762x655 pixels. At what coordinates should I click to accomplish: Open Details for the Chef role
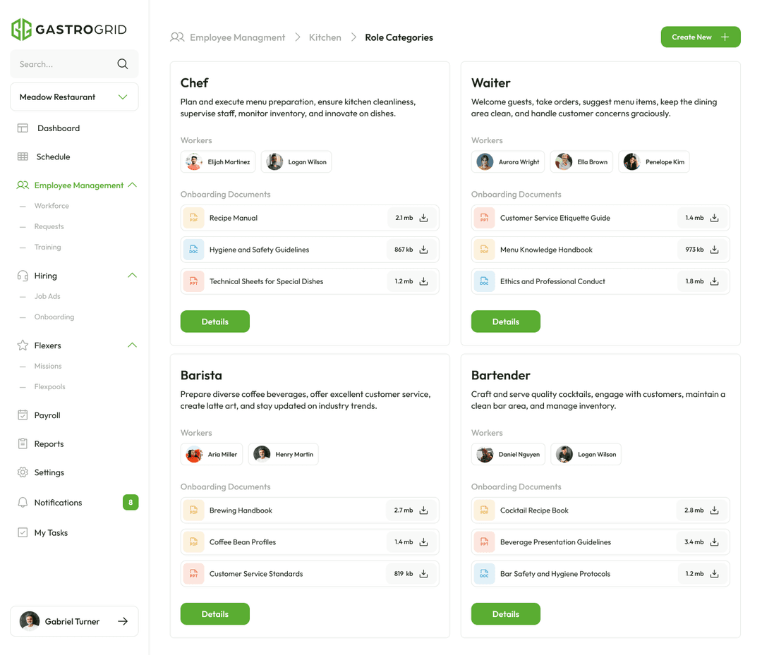214,321
